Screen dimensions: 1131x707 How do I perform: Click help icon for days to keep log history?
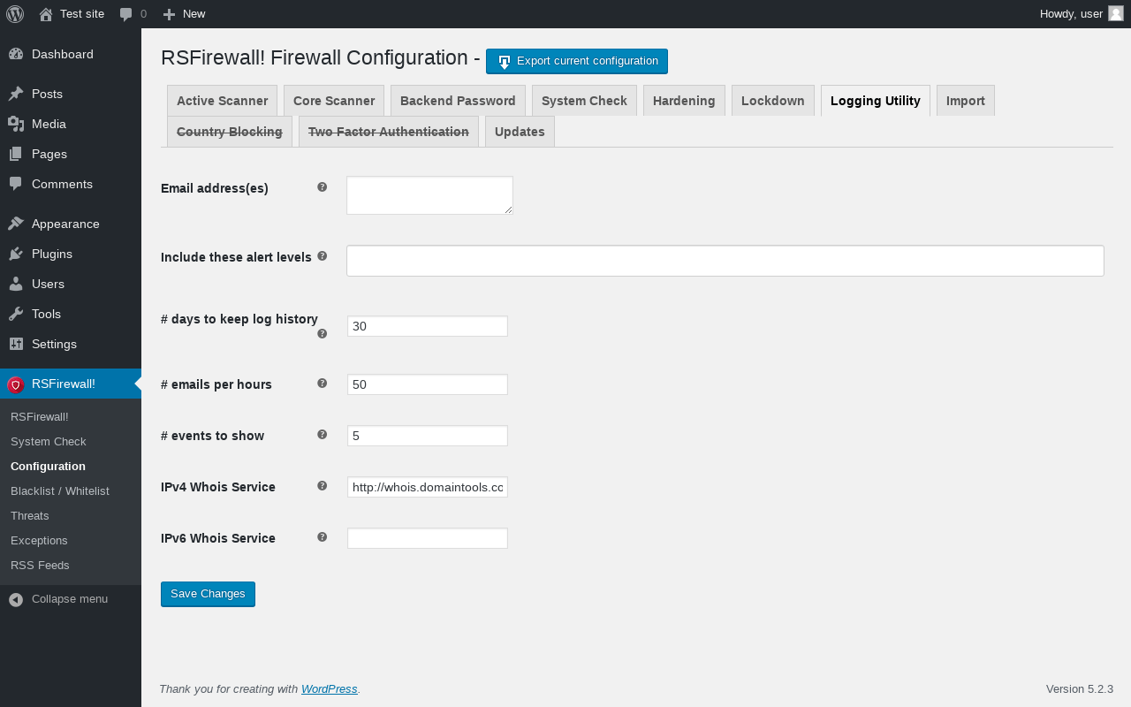pos(322,334)
